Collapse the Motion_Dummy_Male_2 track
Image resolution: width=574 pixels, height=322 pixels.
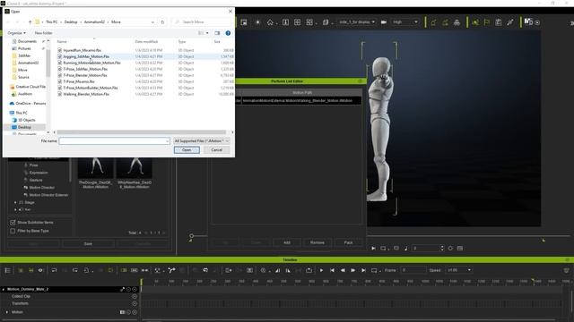(4, 289)
